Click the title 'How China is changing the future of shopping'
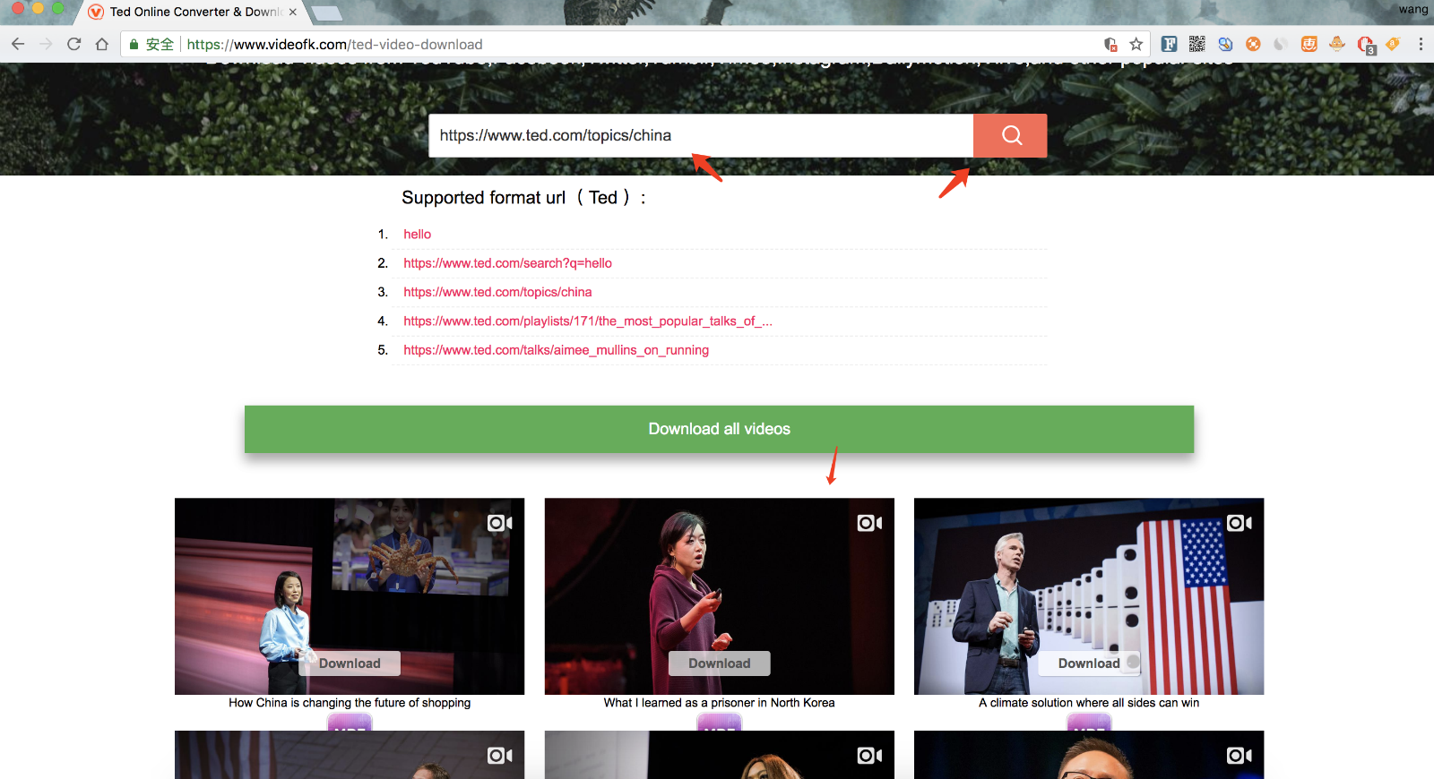Viewport: 1434px width, 779px height. click(350, 703)
